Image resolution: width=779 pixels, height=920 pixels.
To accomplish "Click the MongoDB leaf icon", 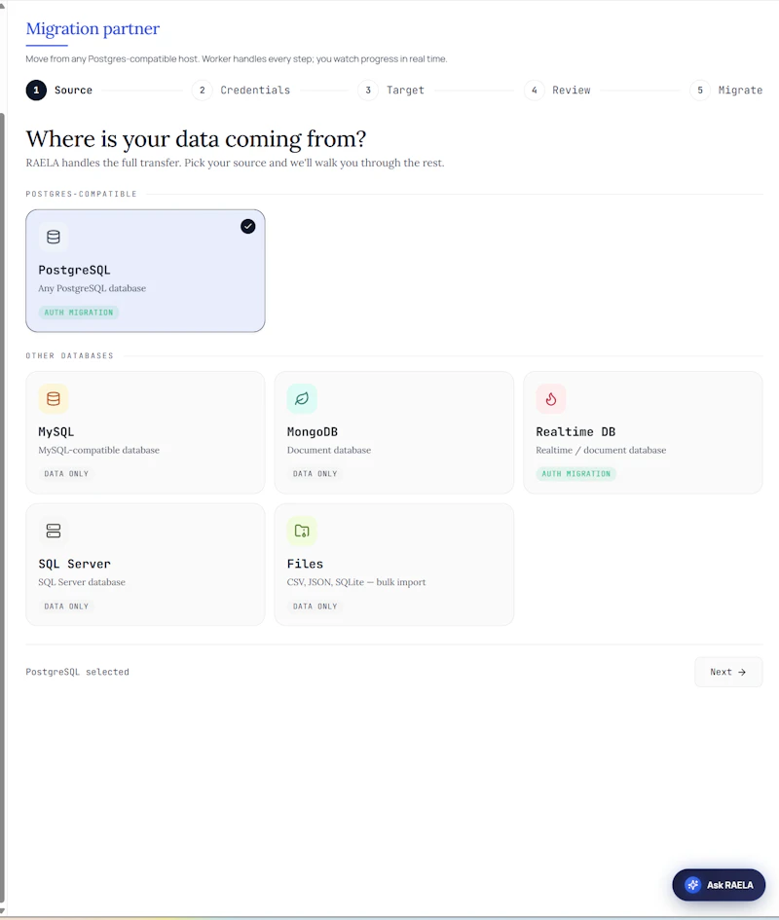I will click(302, 399).
